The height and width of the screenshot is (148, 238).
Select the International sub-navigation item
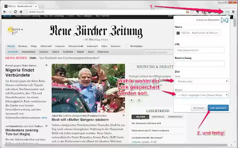point(28,52)
